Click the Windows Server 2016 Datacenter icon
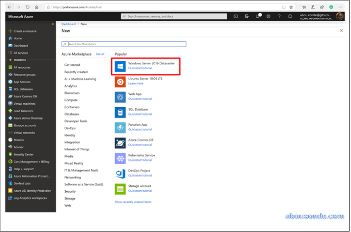The image size is (351, 232). click(x=120, y=66)
